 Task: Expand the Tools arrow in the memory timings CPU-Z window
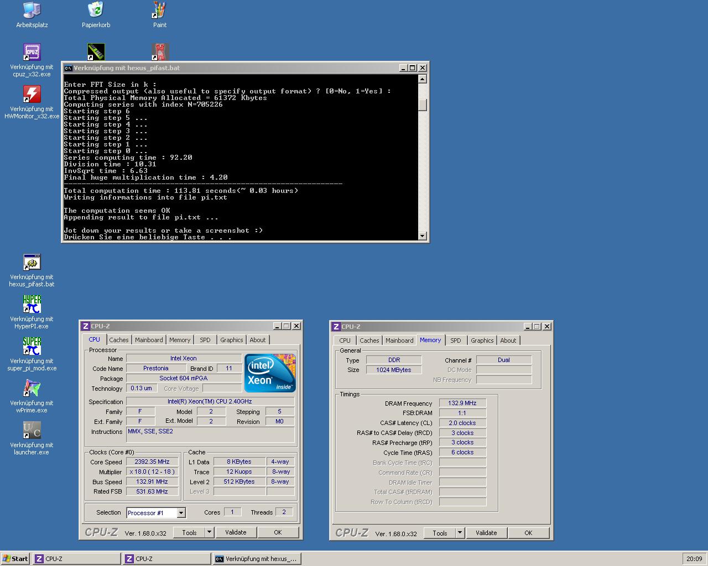coord(460,533)
